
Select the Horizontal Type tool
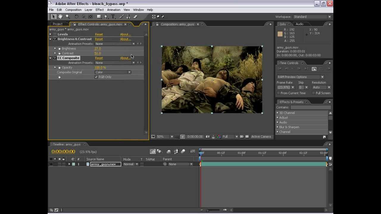pyautogui.click(x=113, y=17)
